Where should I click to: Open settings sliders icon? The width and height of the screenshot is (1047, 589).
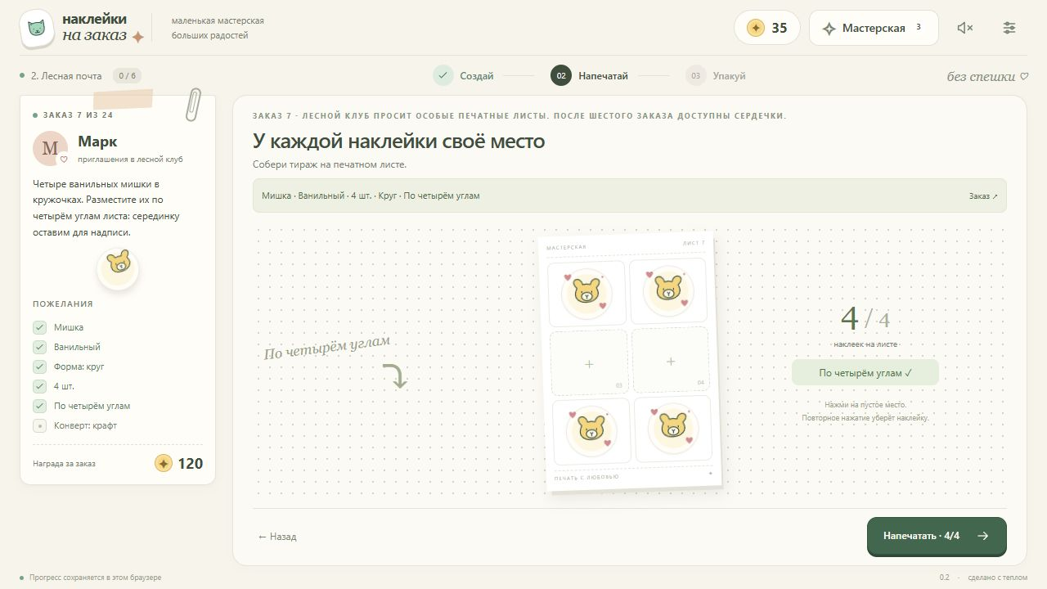pos(1009,28)
